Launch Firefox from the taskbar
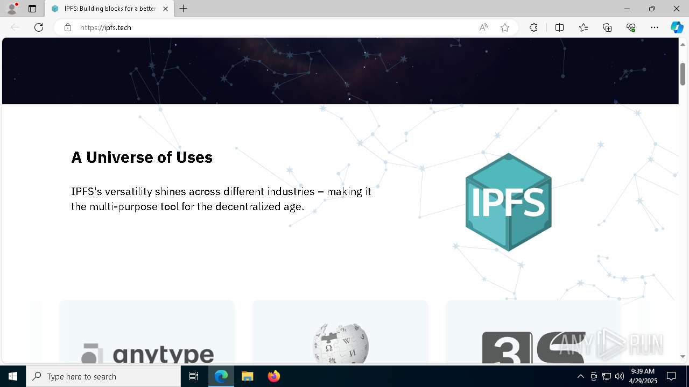Viewport: 689px width, 387px height. 274,376
